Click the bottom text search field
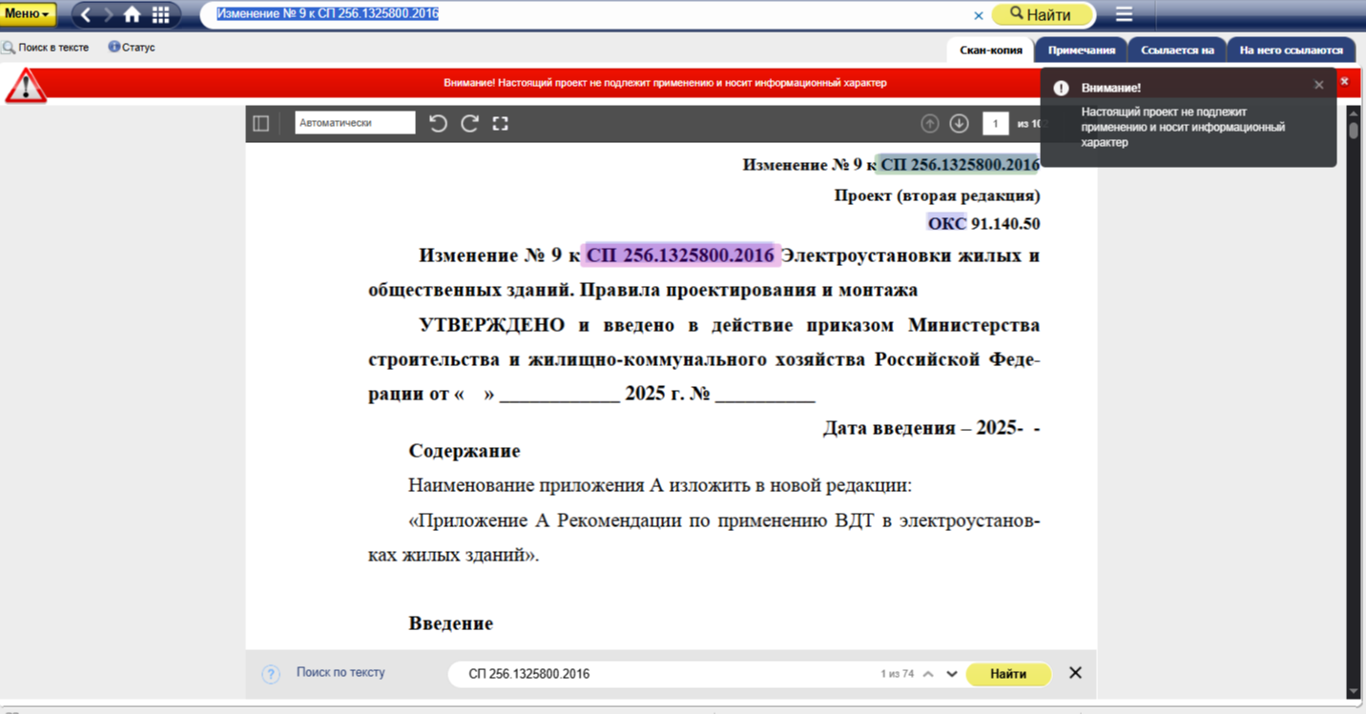The height and width of the screenshot is (714, 1366). point(663,674)
